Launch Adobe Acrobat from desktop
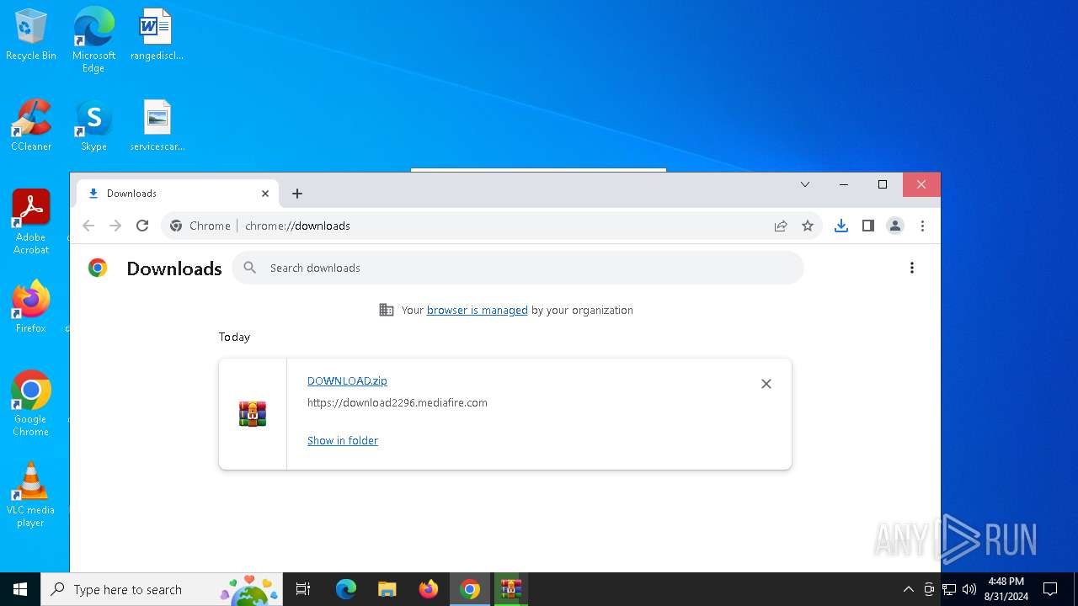Image resolution: width=1078 pixels, height=606 pixels. [31, 222]
